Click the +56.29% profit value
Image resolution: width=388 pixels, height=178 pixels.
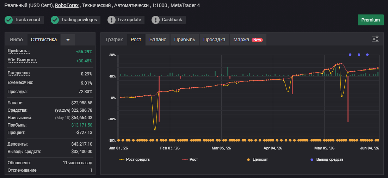(x=84, y=52)
